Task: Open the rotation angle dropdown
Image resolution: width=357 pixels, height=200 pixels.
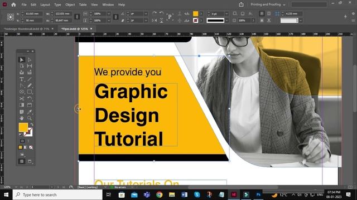Action: point(146,14)
